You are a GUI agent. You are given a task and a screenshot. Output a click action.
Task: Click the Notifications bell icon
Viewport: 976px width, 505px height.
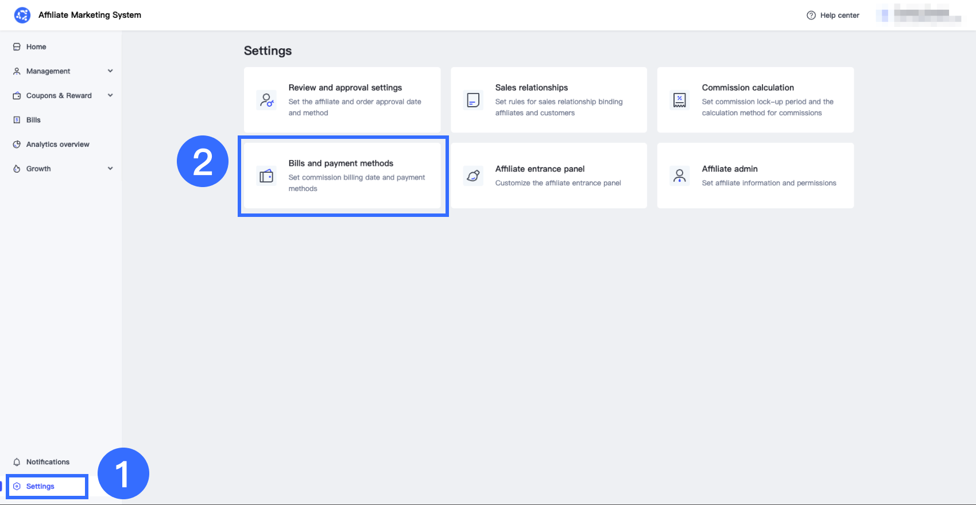point(17,462)
